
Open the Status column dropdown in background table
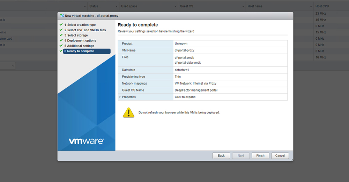click(117, 6)
